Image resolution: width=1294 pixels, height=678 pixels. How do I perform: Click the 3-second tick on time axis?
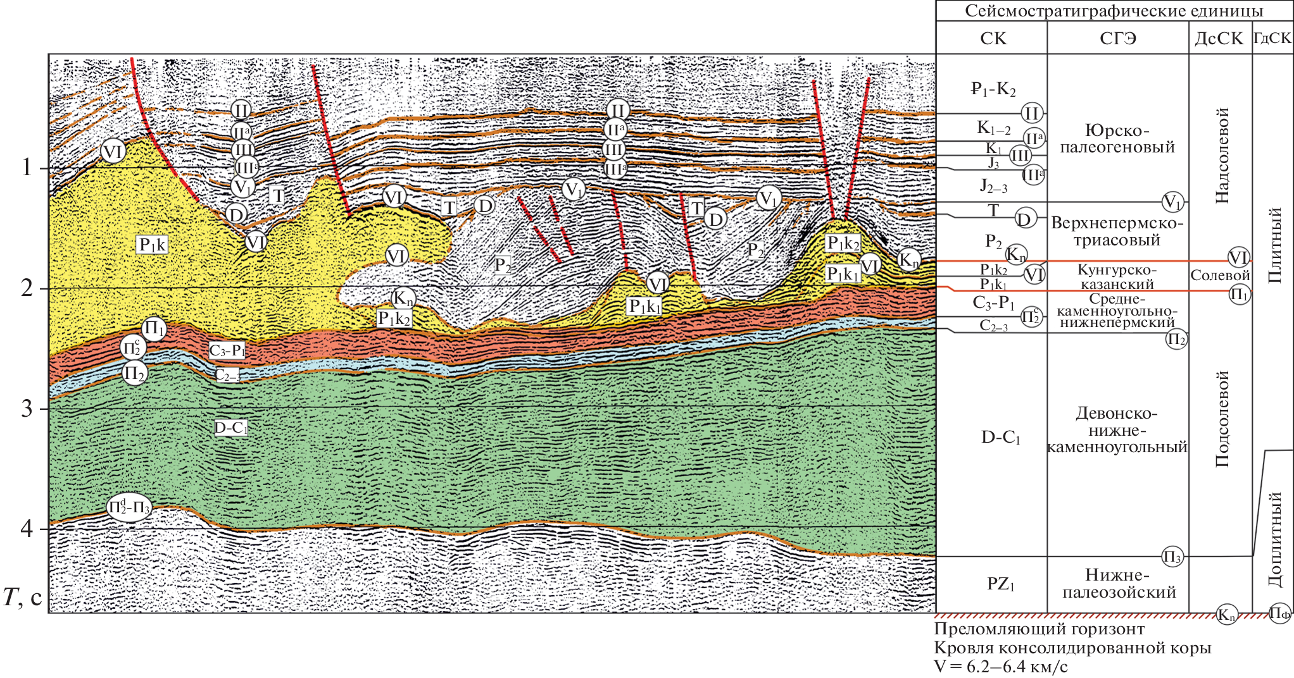click(x=27, y=409)
